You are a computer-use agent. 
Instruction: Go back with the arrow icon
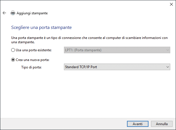coord(4,13)
